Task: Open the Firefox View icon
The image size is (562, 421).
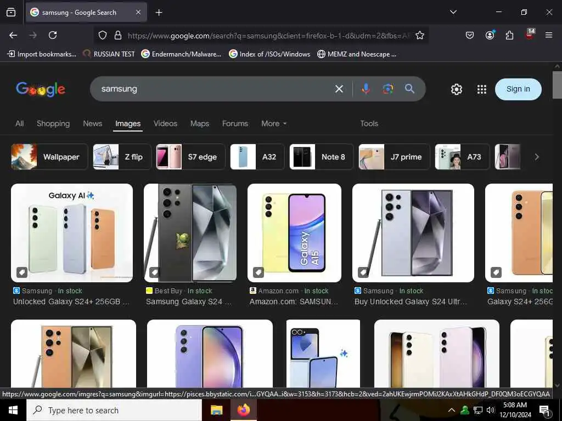Action: 11,13
